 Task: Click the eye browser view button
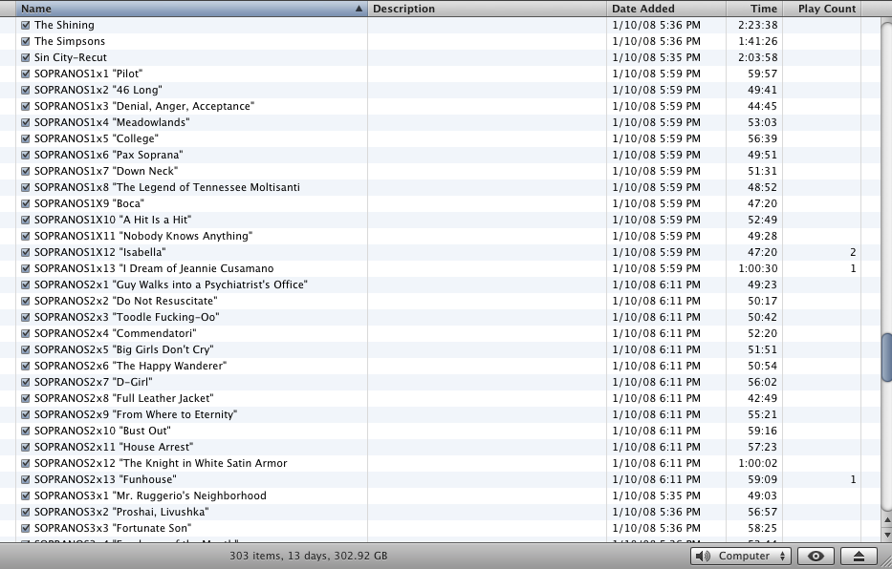point(816,556)
